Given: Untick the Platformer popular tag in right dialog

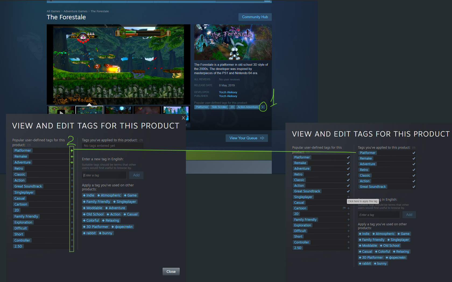Looking at the screenshot, I should pyautogui.click(x=348, y=157).
